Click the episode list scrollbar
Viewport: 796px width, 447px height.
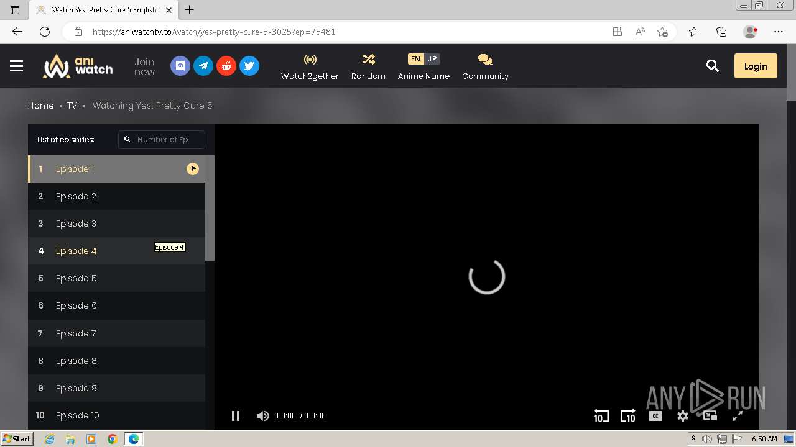pos(210,208)
